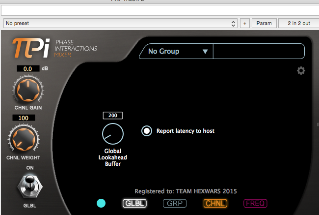
Task: Click the empty text field above preset bar
Action: [160, 10]
